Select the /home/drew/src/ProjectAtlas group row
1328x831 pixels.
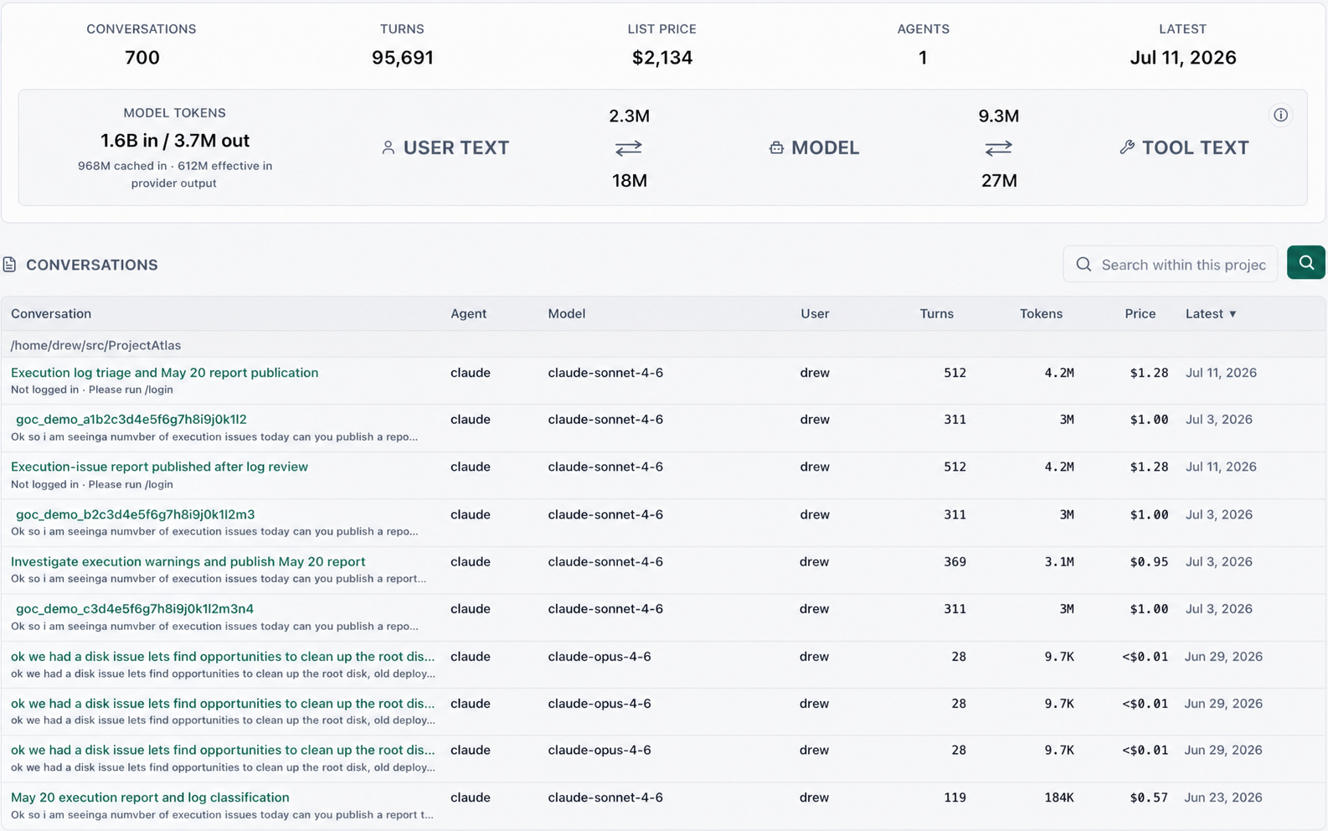(663, 344)
